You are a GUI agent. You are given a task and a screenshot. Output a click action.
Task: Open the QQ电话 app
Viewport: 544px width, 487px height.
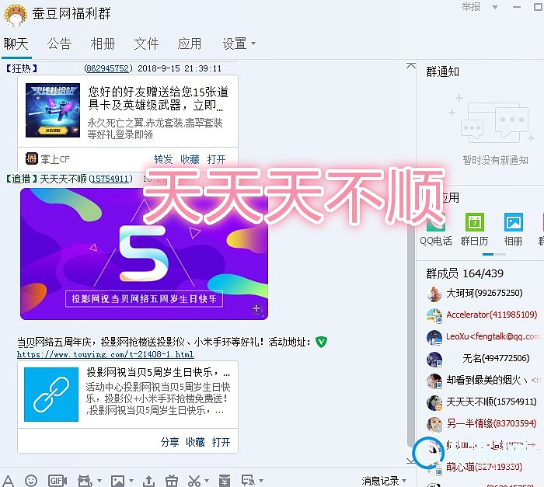pos(436,230)
